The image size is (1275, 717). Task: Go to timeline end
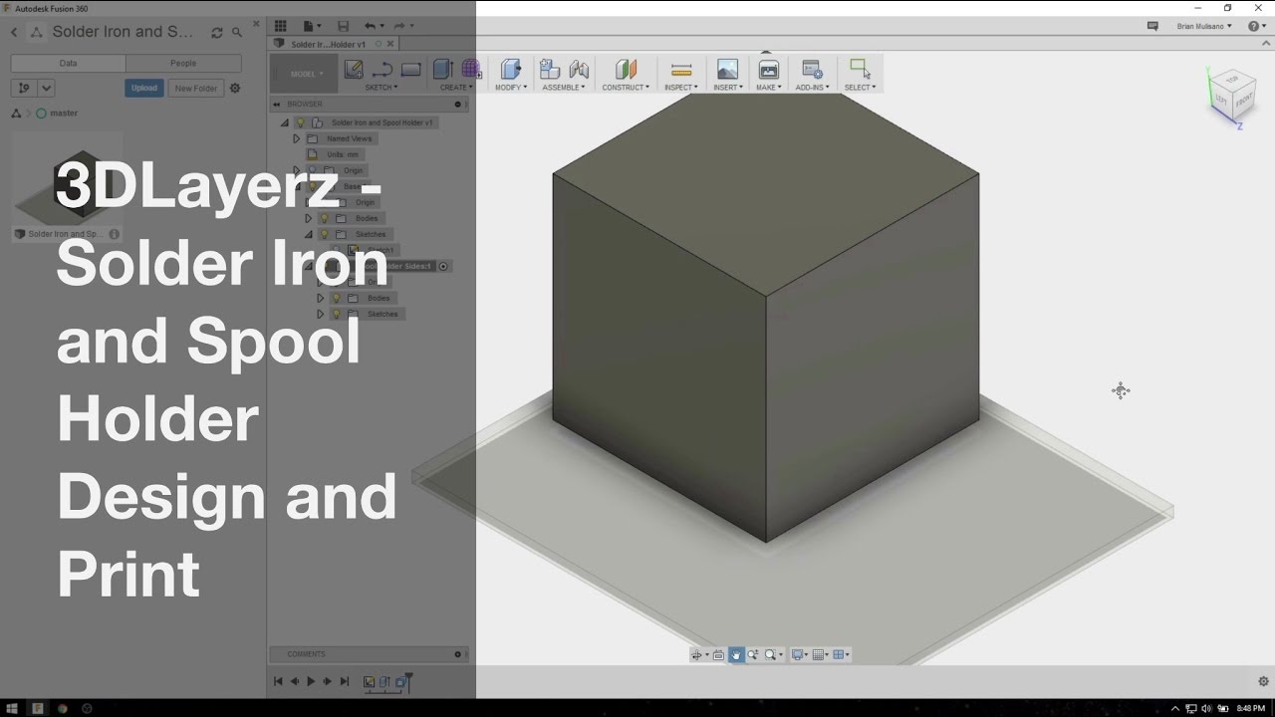(345, 681)
